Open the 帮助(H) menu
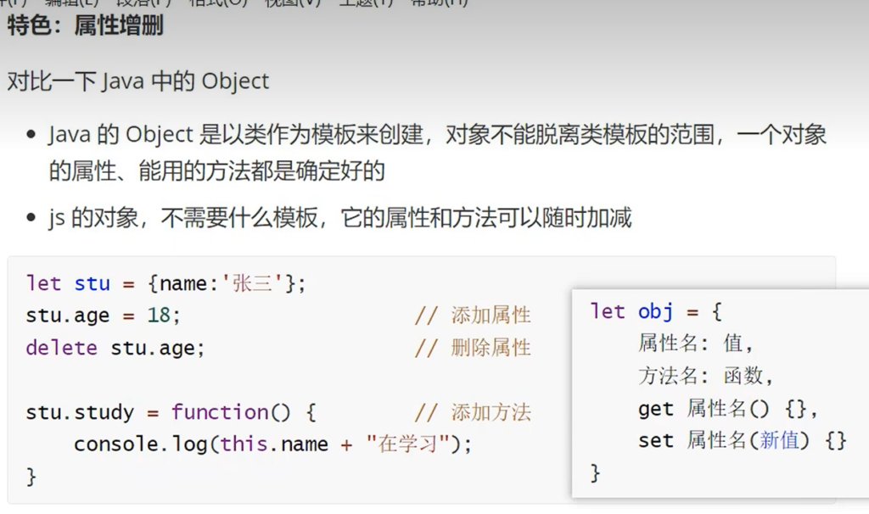This screenshot has width=869, height=514. tap(438, 3)
